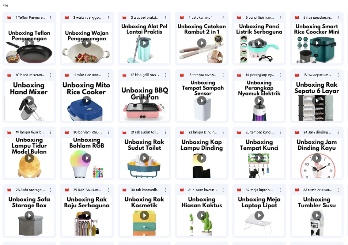Open the Unboxing Sofa Storage Box thumbnail

click(x=29, y=215)
